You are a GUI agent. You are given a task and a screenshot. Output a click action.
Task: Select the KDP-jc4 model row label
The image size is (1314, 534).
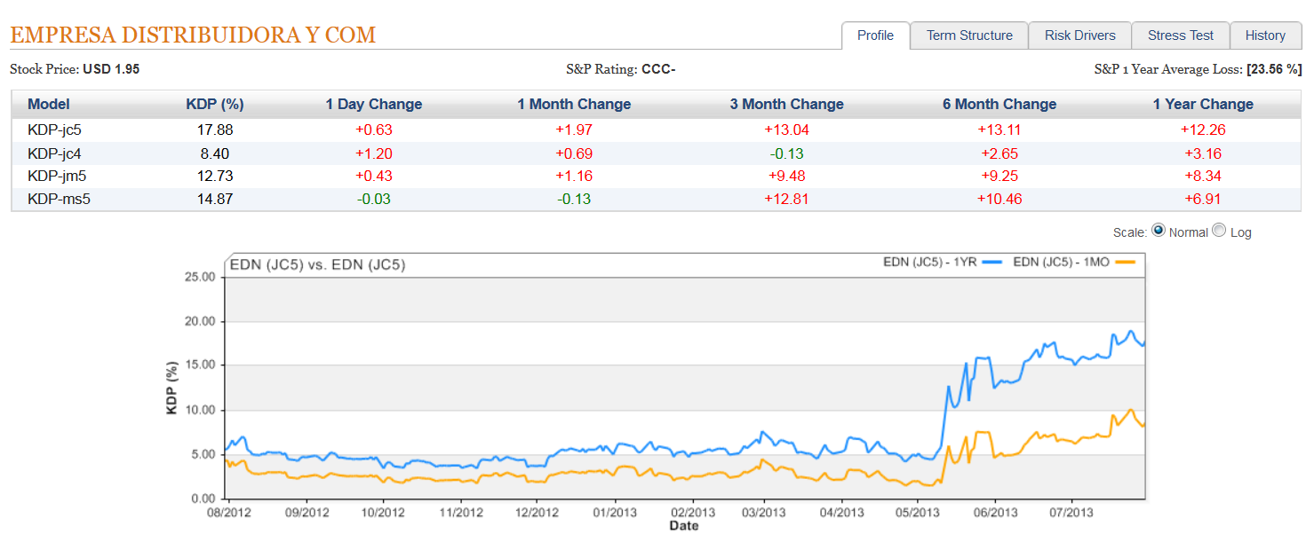(55, 153)
